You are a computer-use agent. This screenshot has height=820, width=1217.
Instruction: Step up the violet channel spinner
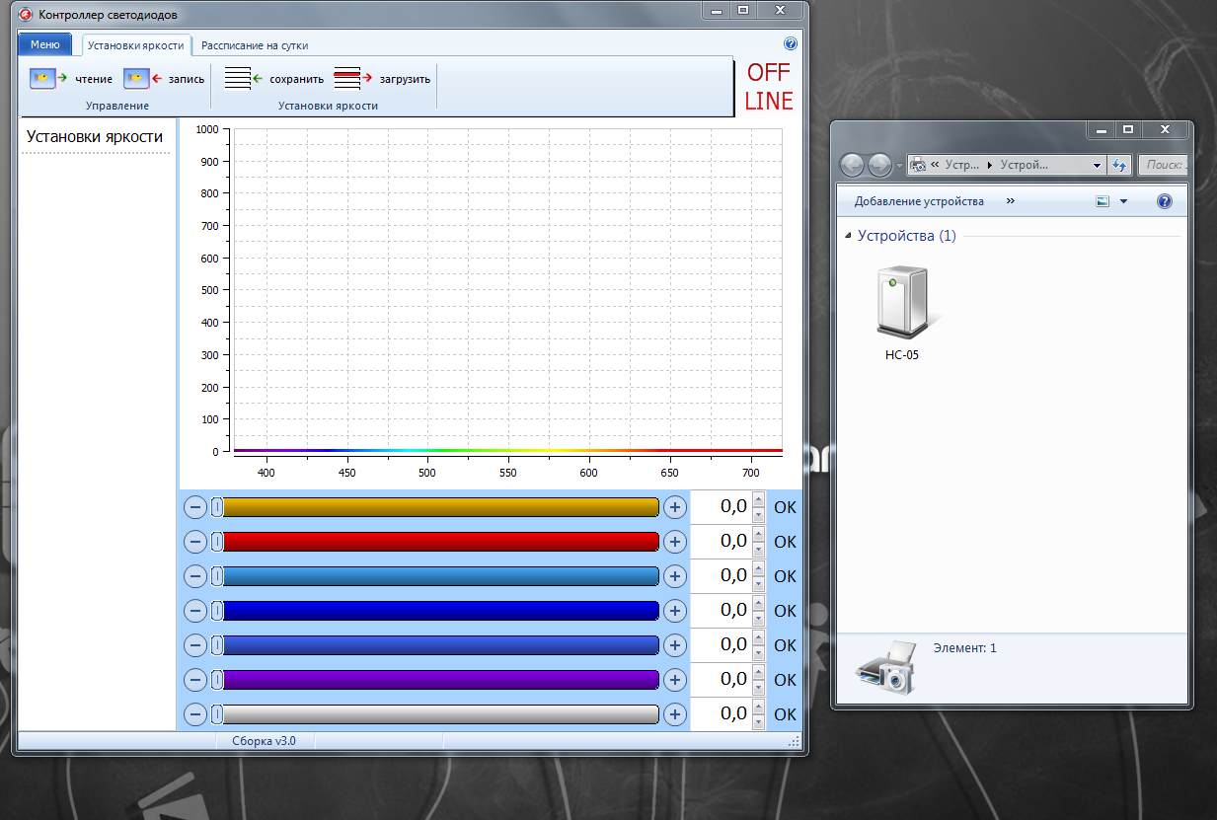point(758,672)
